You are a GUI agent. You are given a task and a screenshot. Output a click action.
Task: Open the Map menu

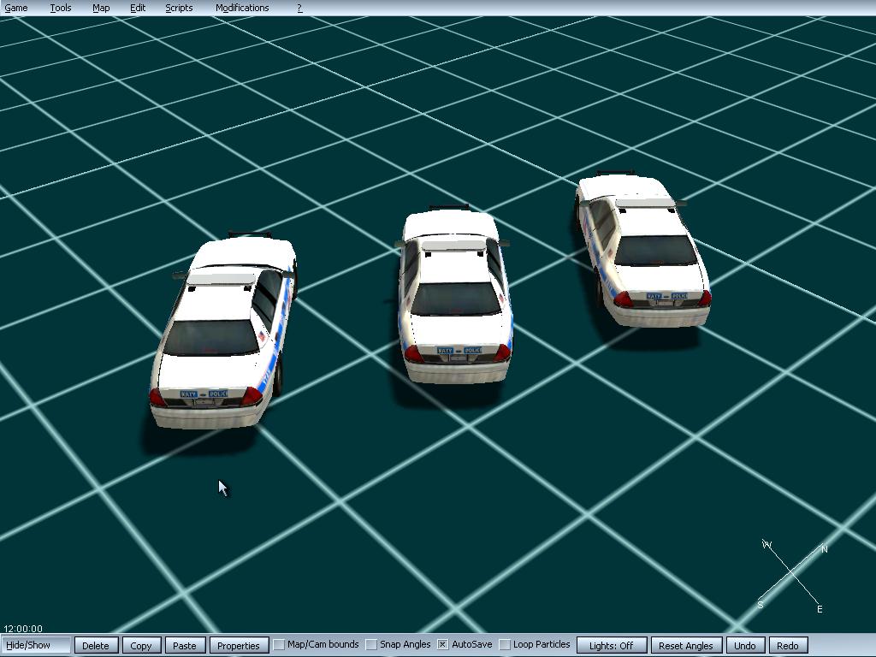coord(101,8)
